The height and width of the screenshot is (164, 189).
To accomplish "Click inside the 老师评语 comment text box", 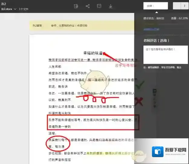I will [165, 55].
